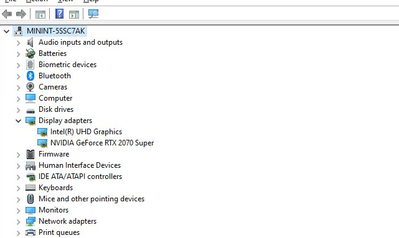The height and width of the screenshot is (238, 399).
Task: Select the MININT-5SSC7AK label
Action: (x=56, y=31)
